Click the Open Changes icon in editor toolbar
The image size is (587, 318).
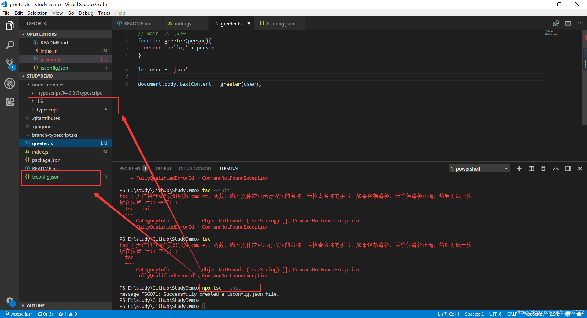(x=556, y=23)
